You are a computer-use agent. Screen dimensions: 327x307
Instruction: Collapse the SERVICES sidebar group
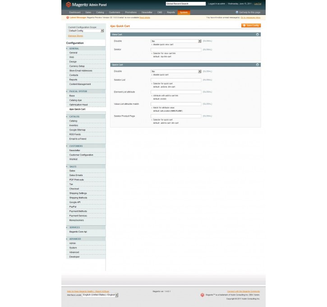[x=86, y=228]
